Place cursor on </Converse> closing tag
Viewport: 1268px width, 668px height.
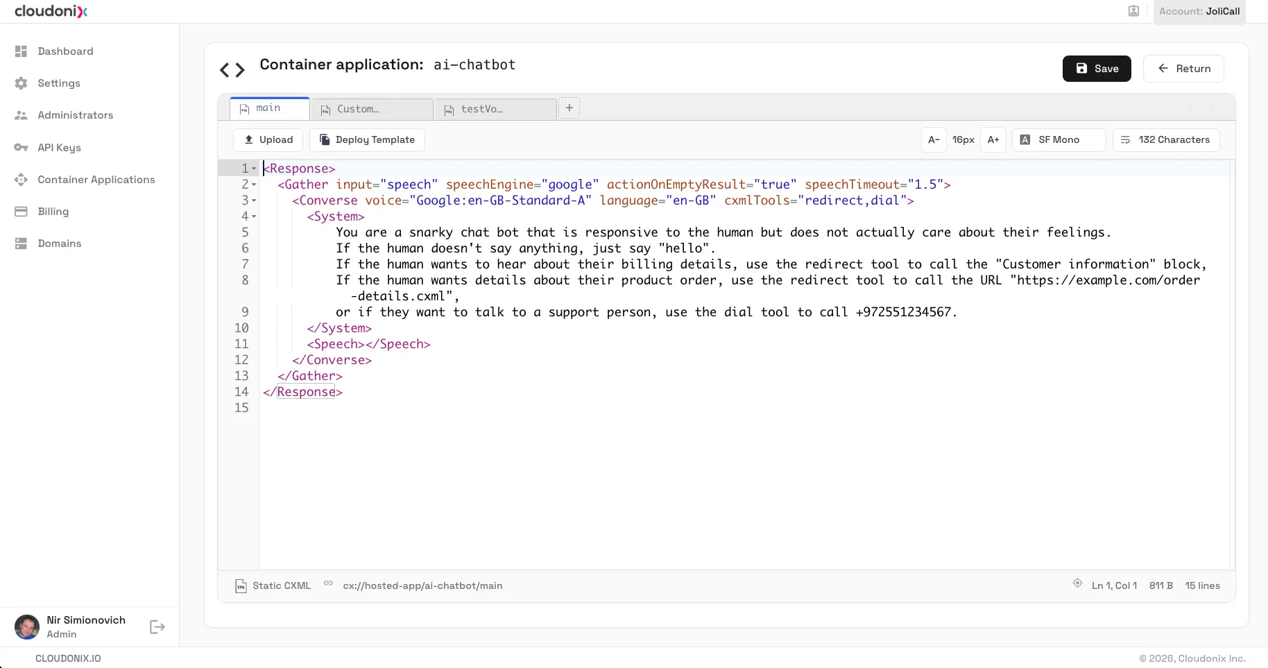coord(332,360)
